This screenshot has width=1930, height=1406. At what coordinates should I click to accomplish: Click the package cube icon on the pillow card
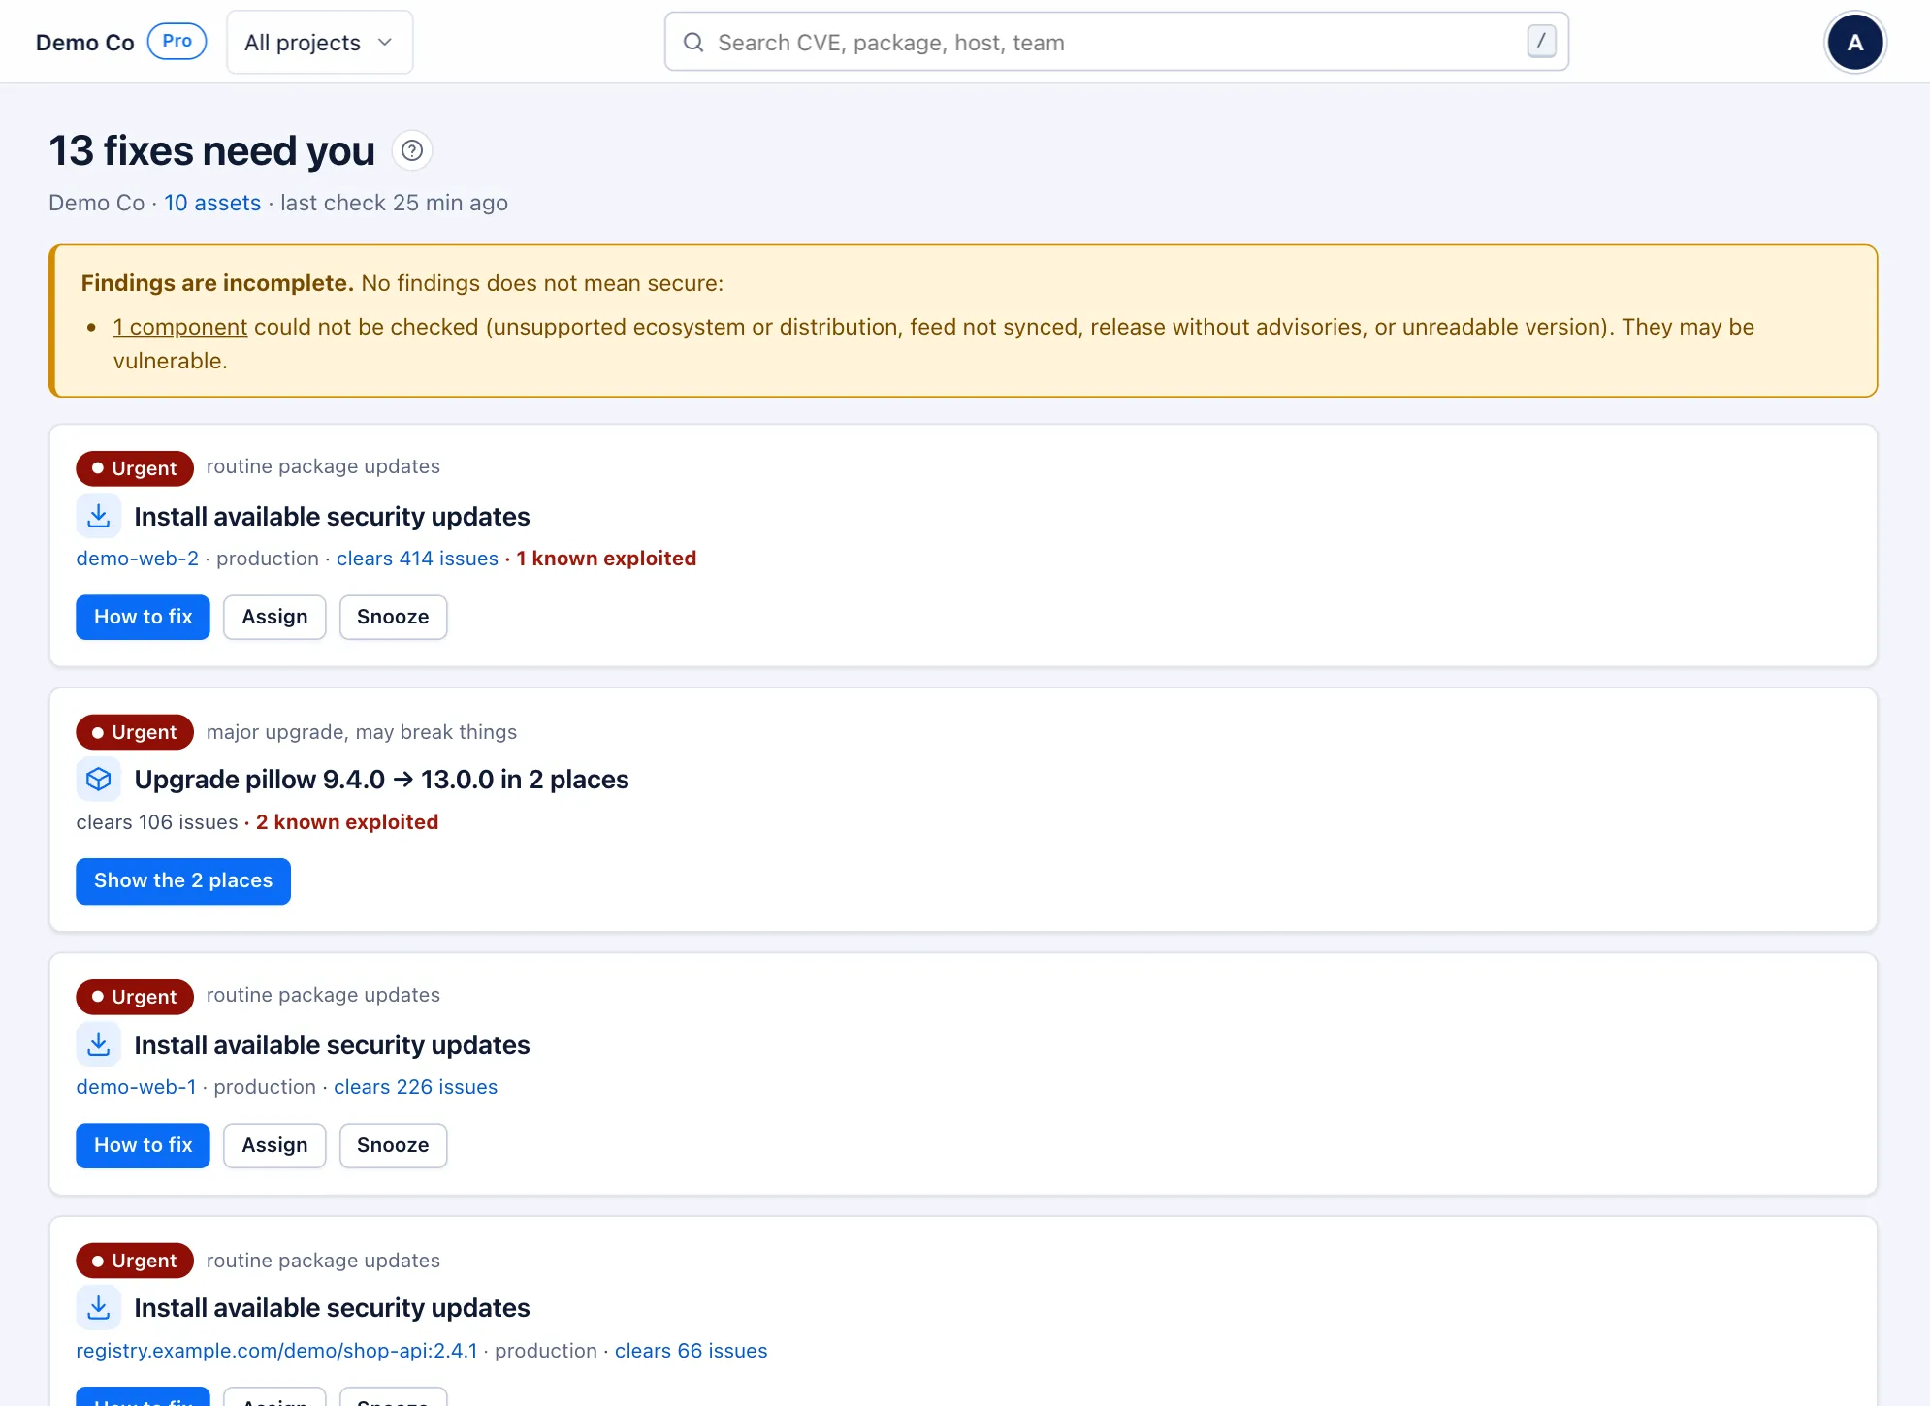pyautogui.click(x=99, y=780)
